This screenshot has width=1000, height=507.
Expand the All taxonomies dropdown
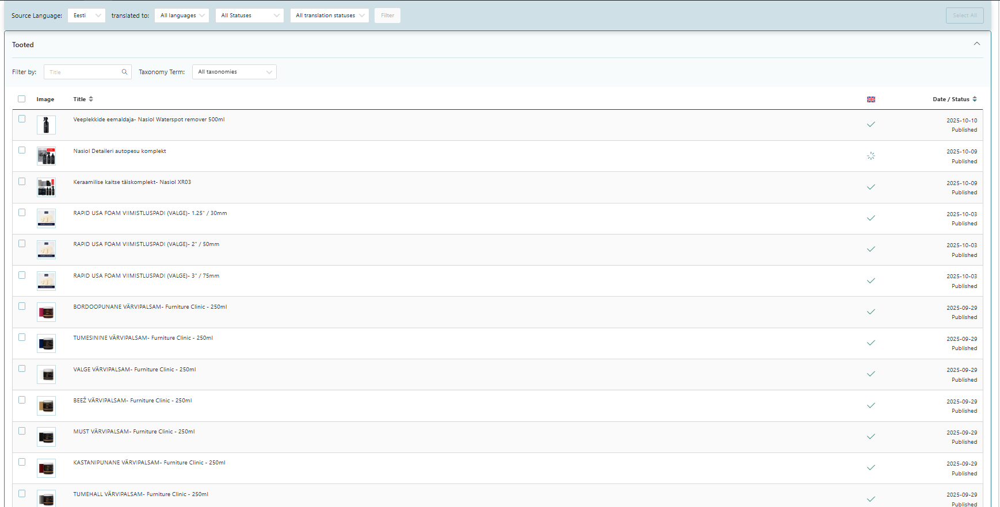[x=234, y=72]
